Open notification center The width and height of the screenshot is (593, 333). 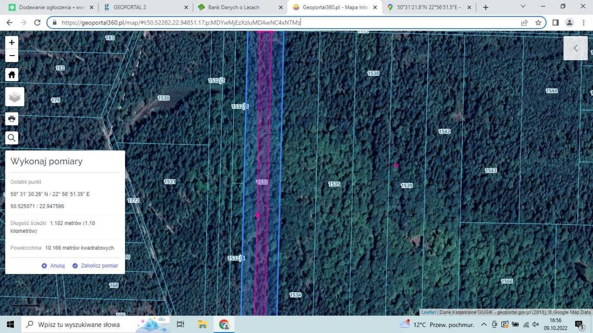pyautogui.click(x=579, y=324)
